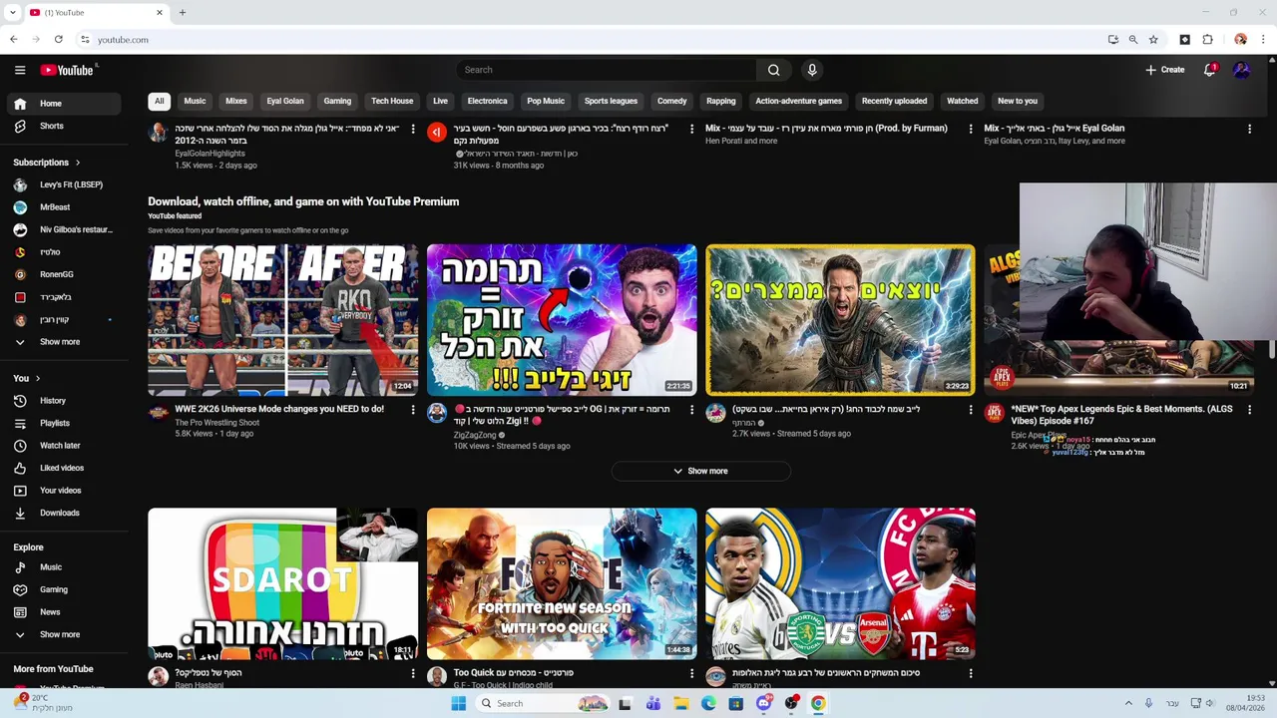Expand Show more under Subscriptions
The width and height of the screenshot is (1277, 718).
65,342
